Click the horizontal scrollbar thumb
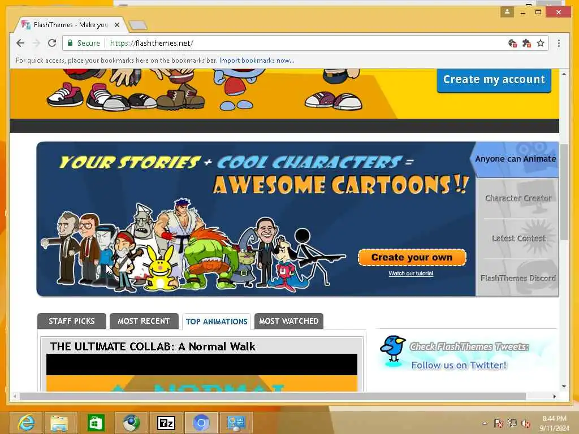 click(x=273, y=396)
